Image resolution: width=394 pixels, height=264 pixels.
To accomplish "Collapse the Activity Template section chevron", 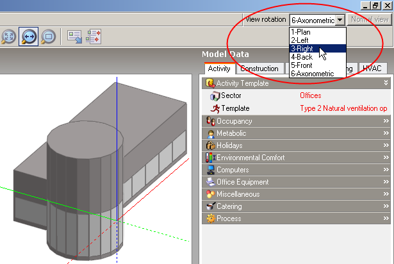I will pyautogui.click(x=386, y=83).
